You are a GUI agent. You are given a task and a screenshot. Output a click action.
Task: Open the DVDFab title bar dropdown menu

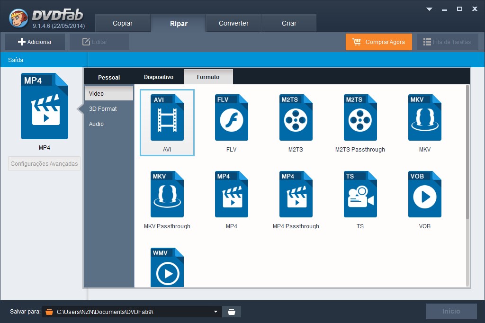(429, 9)
